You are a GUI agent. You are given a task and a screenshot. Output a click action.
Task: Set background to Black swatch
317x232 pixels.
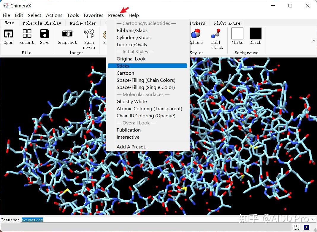[x=255, y=33]
